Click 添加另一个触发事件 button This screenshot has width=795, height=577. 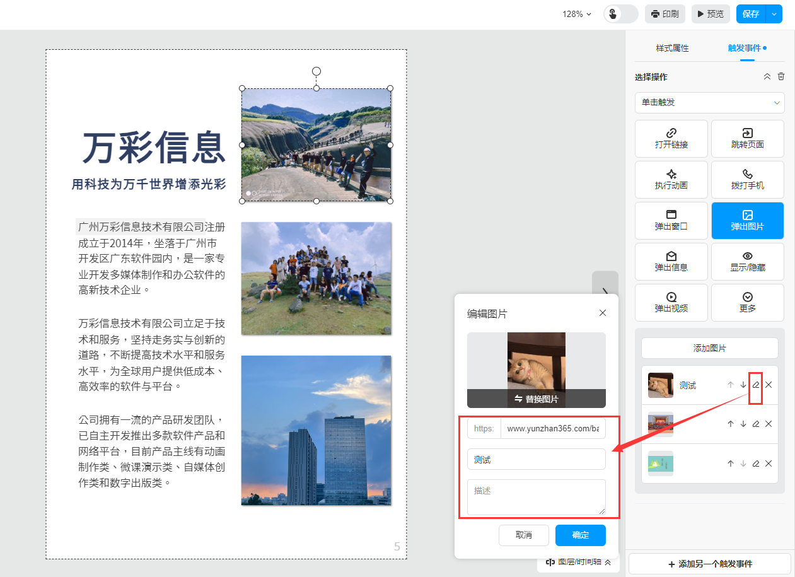coord(709,564)
